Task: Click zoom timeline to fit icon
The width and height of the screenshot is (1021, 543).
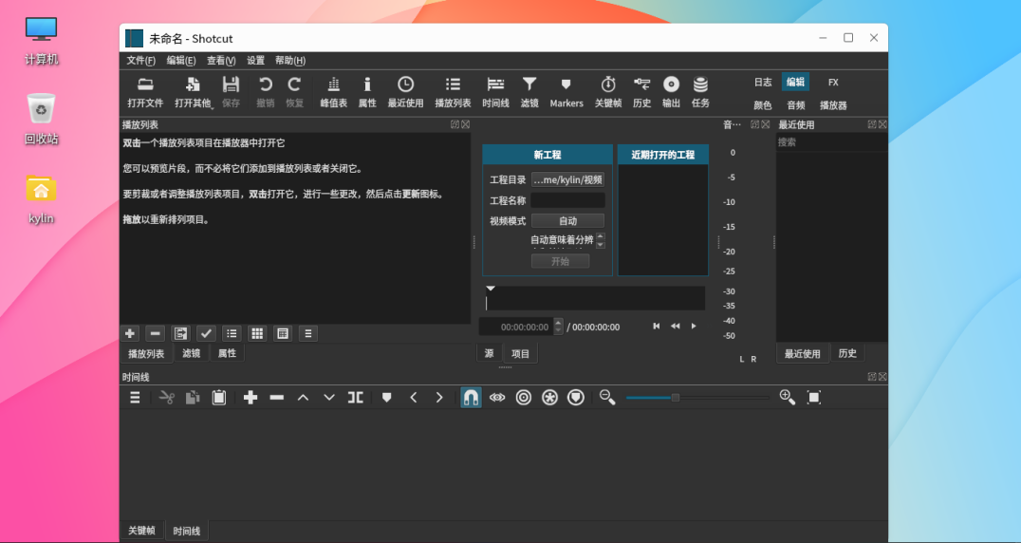Action: pos(814,397)
